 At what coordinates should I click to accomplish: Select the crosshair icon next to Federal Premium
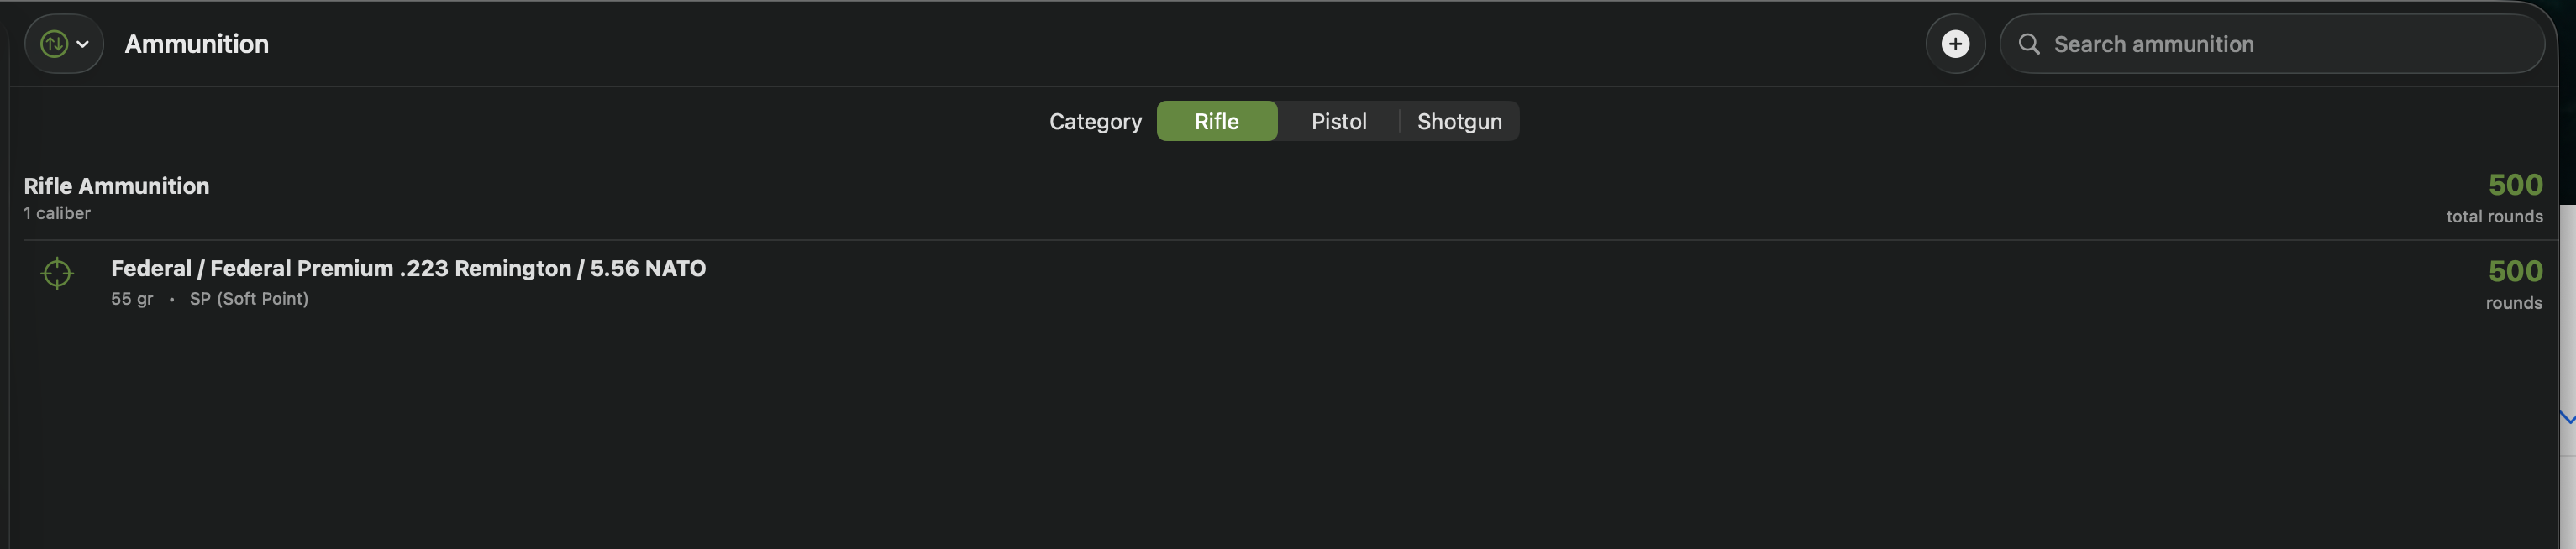(57, 272)
